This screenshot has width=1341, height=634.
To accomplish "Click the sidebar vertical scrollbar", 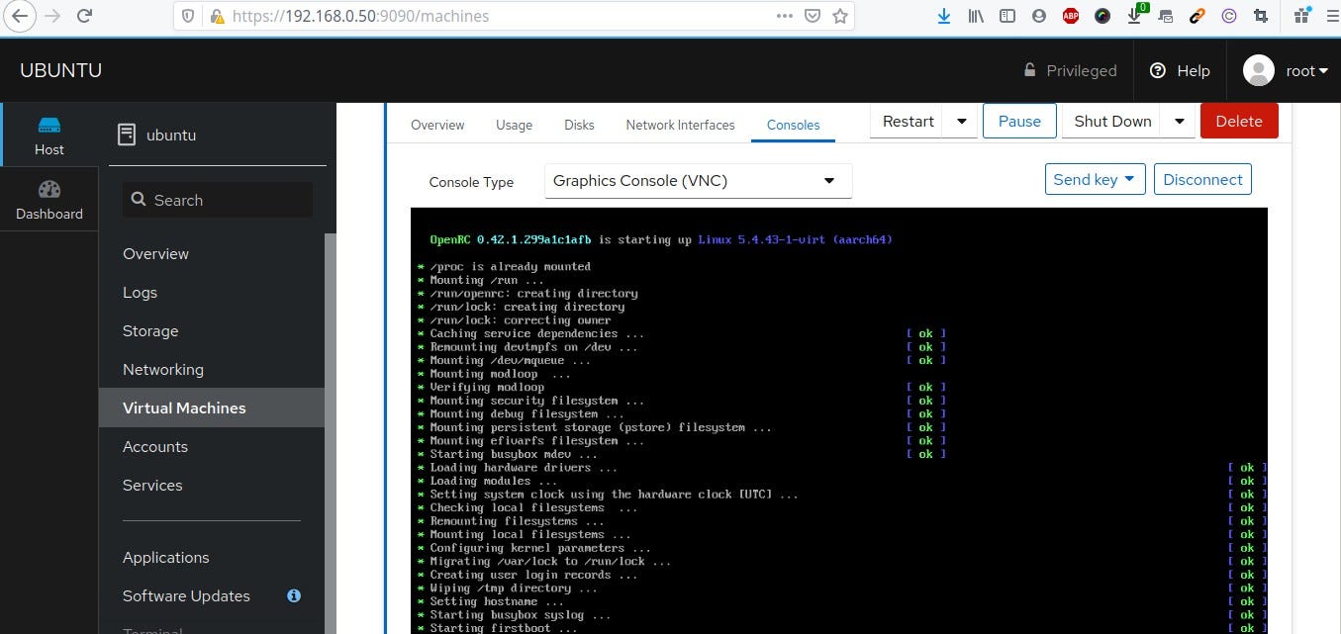I will pyautogui.click(x=331, y=433).
